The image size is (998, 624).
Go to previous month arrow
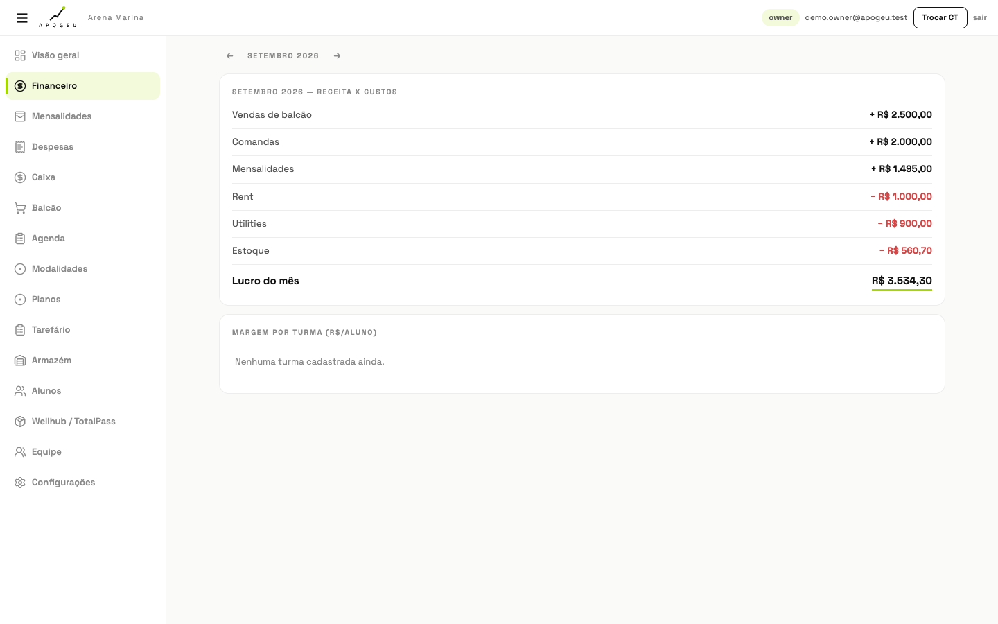[x=230, y=56]
